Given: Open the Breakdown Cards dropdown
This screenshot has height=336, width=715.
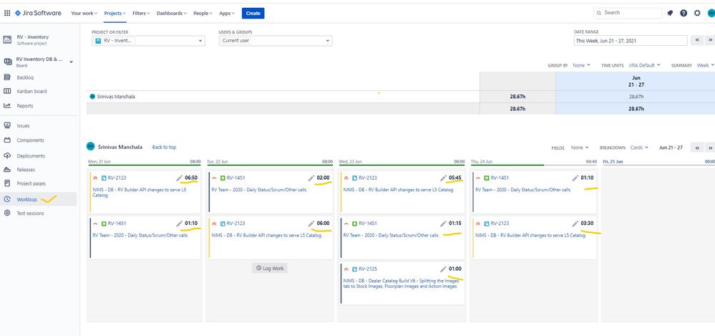Looking at the screenshot, I should tap(638, 148).
